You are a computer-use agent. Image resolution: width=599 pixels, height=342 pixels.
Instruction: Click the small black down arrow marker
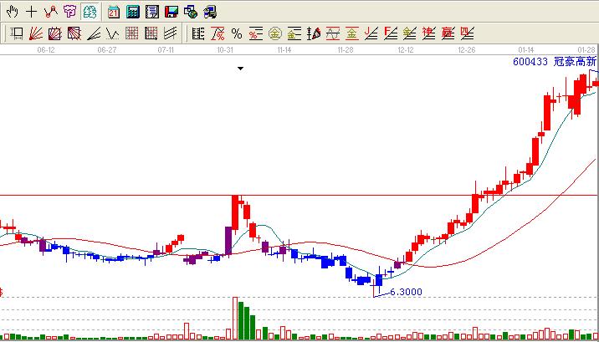coord(240,69)
